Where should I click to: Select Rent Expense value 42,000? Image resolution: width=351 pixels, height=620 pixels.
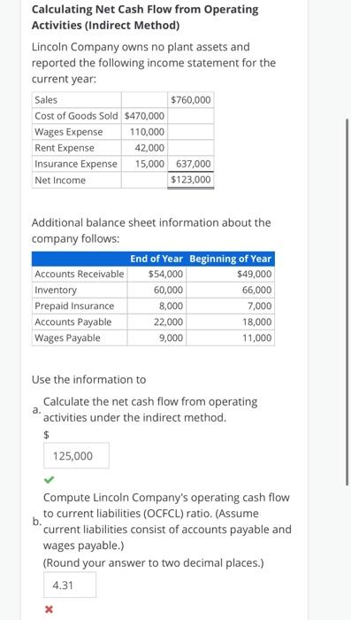[x=149, y=148]
